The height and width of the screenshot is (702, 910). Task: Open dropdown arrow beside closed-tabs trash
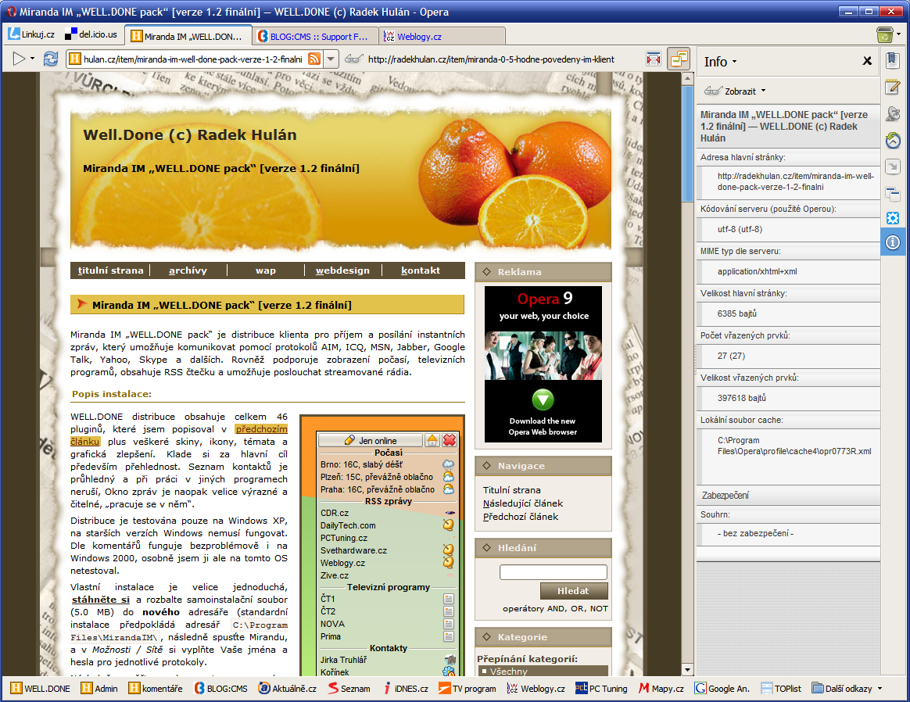898,35
